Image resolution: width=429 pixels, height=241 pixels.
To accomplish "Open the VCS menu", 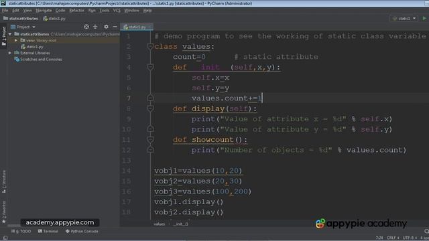I will click(x=117, y=11).
